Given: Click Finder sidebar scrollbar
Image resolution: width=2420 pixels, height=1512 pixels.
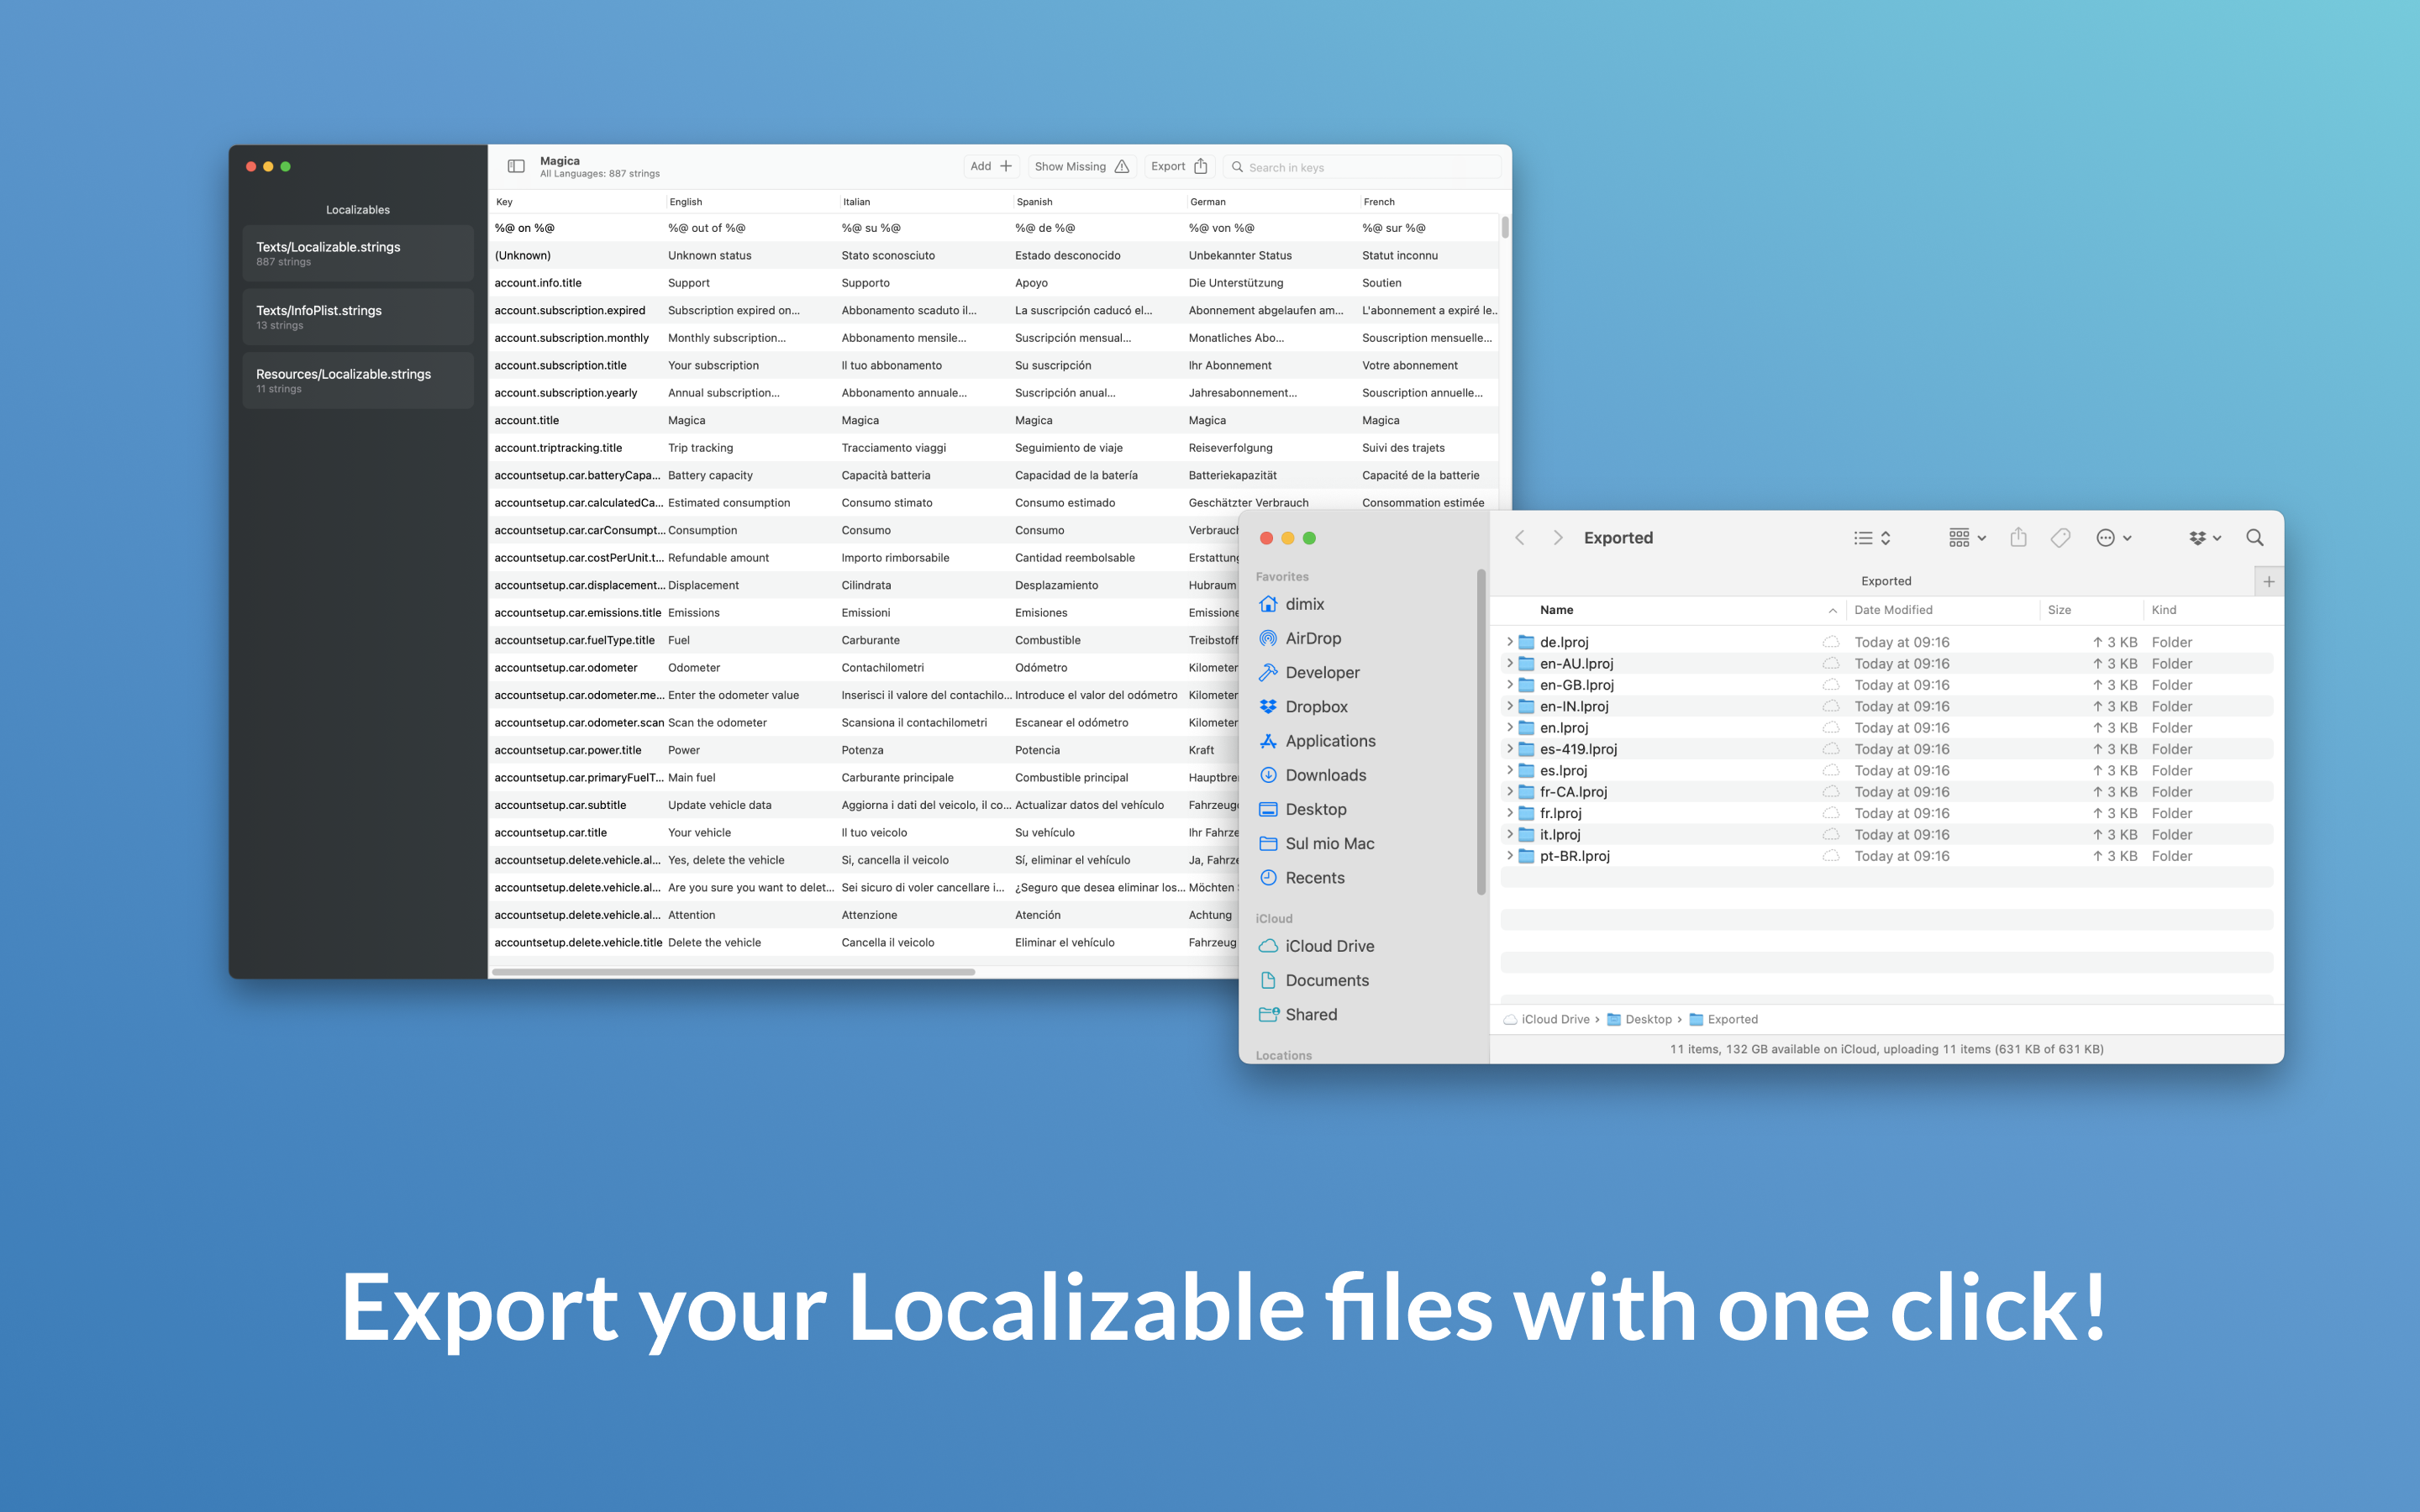Looking at the screenshot, I should coord(1481,732).
